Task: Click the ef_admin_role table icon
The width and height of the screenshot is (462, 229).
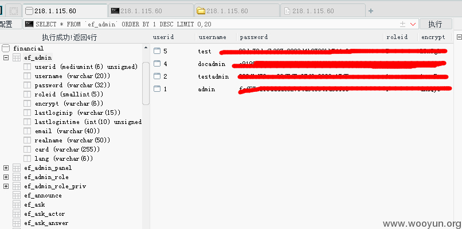Action: pyautogui.click(x=17, y=177)
